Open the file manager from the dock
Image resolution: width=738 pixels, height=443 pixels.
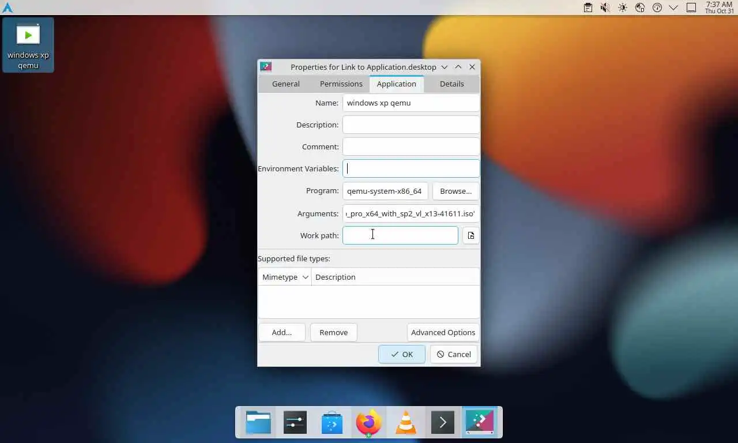[x=258, y=423]
